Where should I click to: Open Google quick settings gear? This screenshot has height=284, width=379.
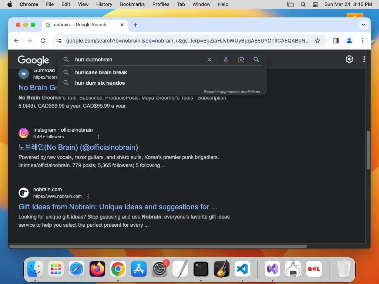coord(349,59)
